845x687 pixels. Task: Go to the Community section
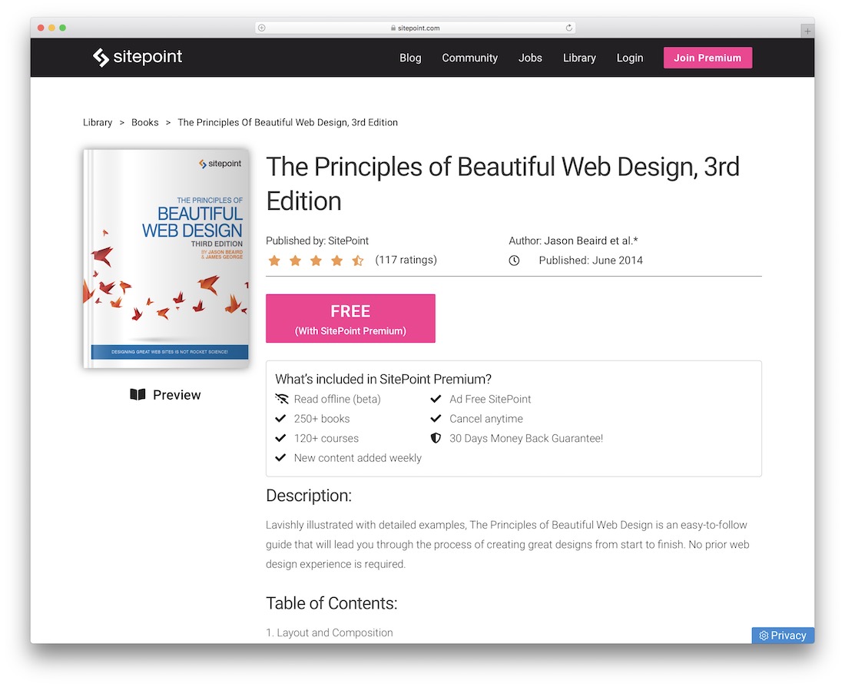click(x=469, y=58)
